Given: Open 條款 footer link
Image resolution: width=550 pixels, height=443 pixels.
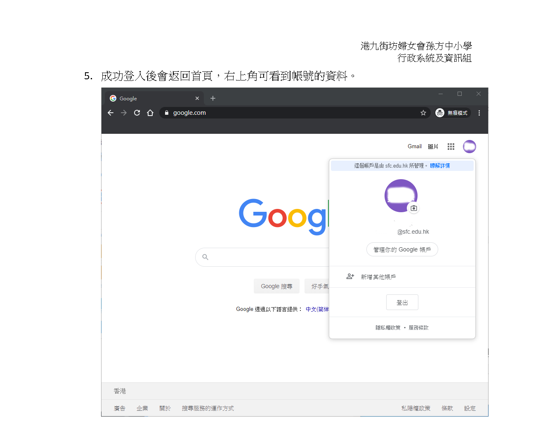Looking at the screenshot, I should point(447,408).
